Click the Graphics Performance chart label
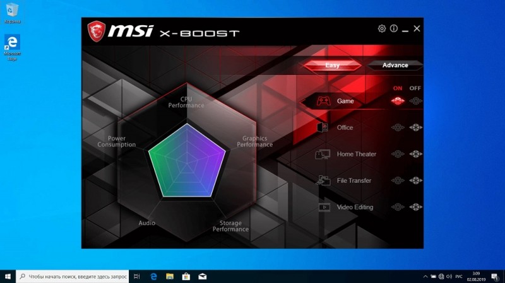 click(255, 141)
